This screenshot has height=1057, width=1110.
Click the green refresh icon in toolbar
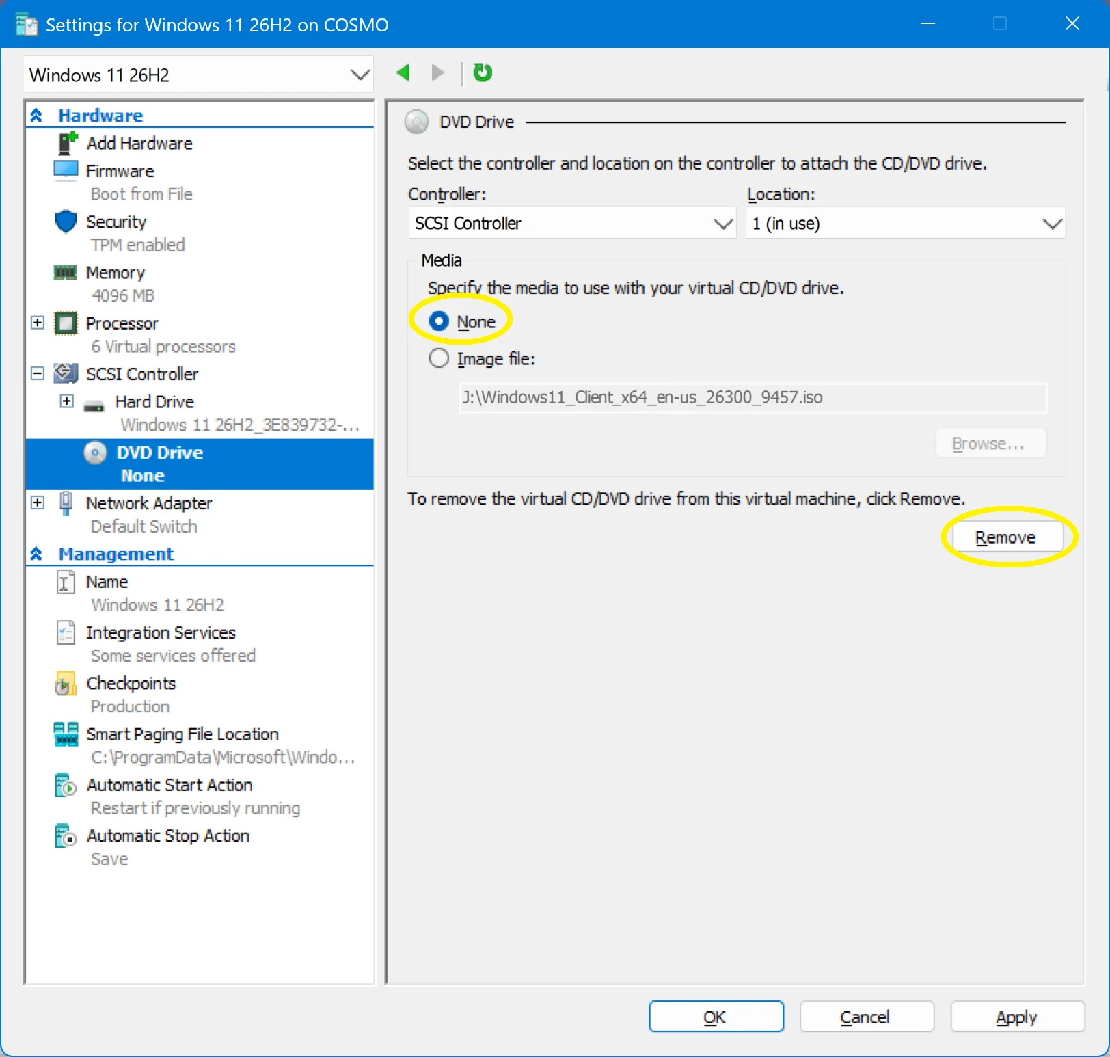coord(483,72)
